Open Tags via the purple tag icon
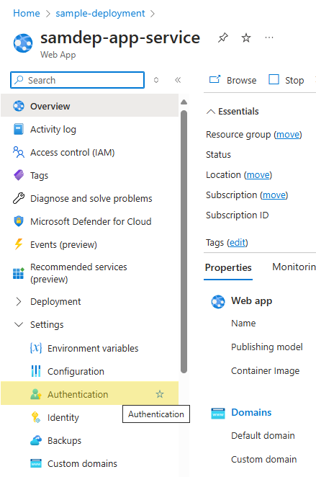The width and height of the screenshot is (316, 477). (x=19, y=175)
